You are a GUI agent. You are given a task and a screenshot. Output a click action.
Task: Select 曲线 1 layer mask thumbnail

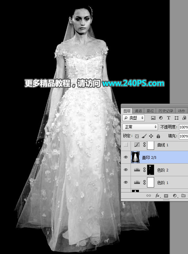pos(151,145)
